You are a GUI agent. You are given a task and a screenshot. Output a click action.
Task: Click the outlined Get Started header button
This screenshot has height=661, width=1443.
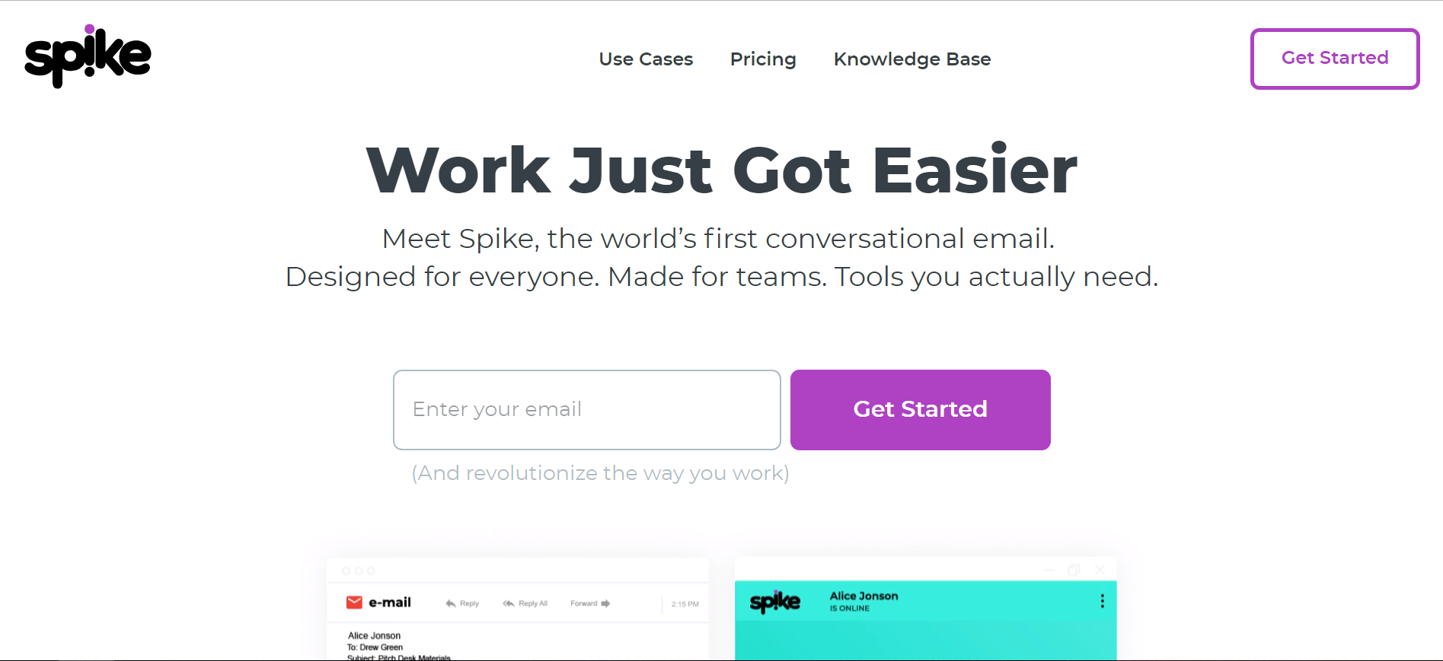(x=1335, y=59)
